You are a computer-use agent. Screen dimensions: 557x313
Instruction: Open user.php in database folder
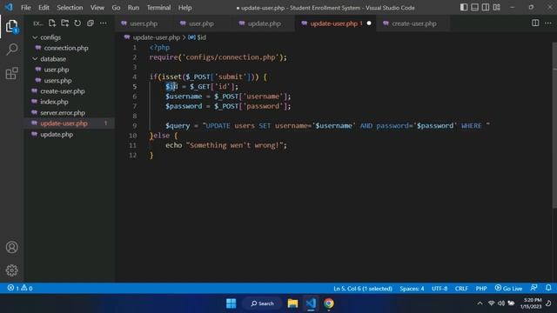click(57, 70)
